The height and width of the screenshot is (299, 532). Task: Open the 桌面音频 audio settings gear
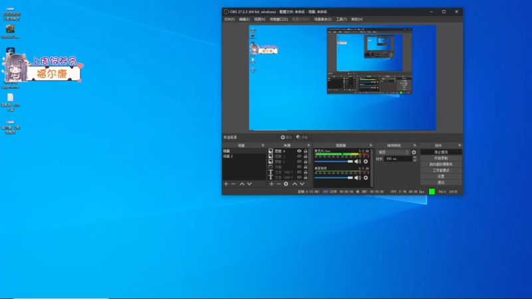coord(366,177)
